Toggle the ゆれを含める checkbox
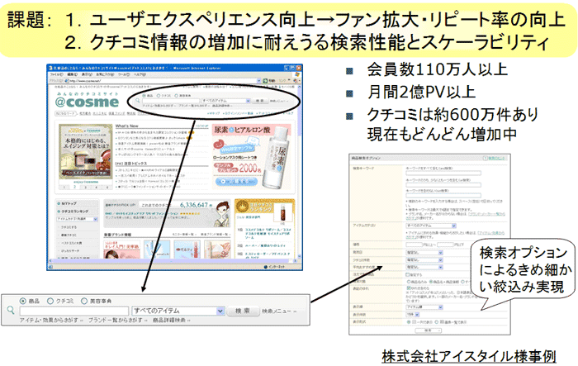Screen dimensions: 578x366 (409, 288)
